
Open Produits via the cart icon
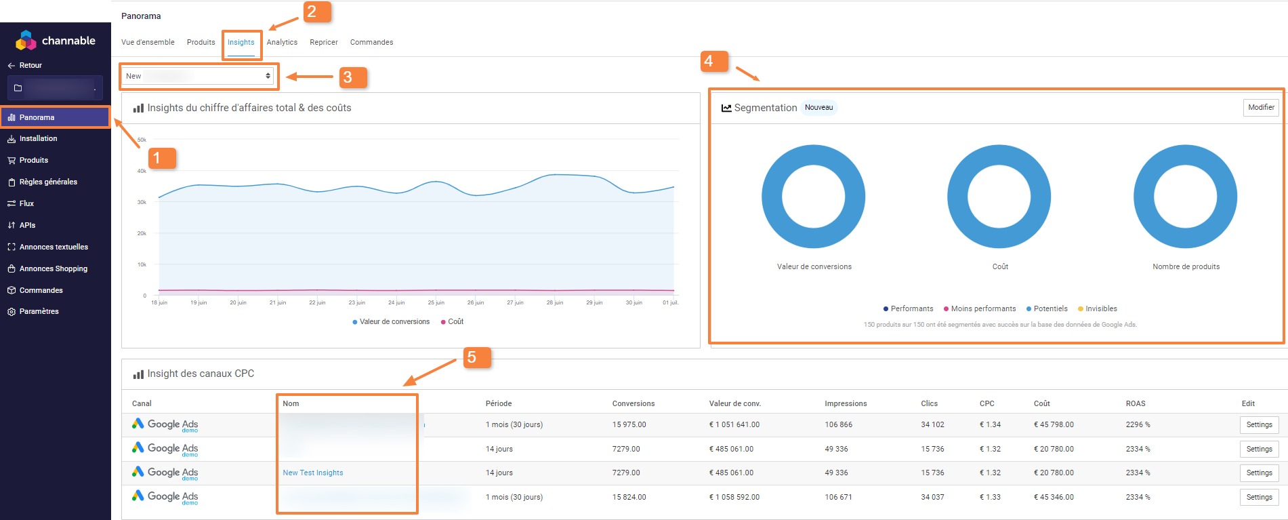(12, 161)
